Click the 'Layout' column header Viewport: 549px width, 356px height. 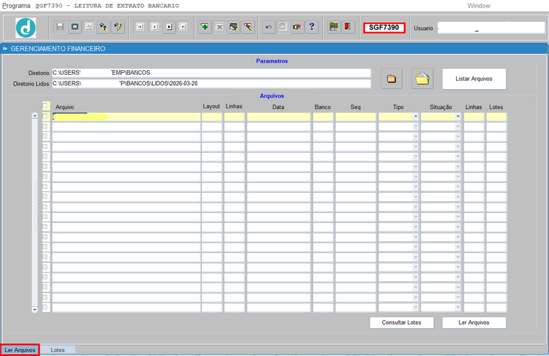pos(212,106)
